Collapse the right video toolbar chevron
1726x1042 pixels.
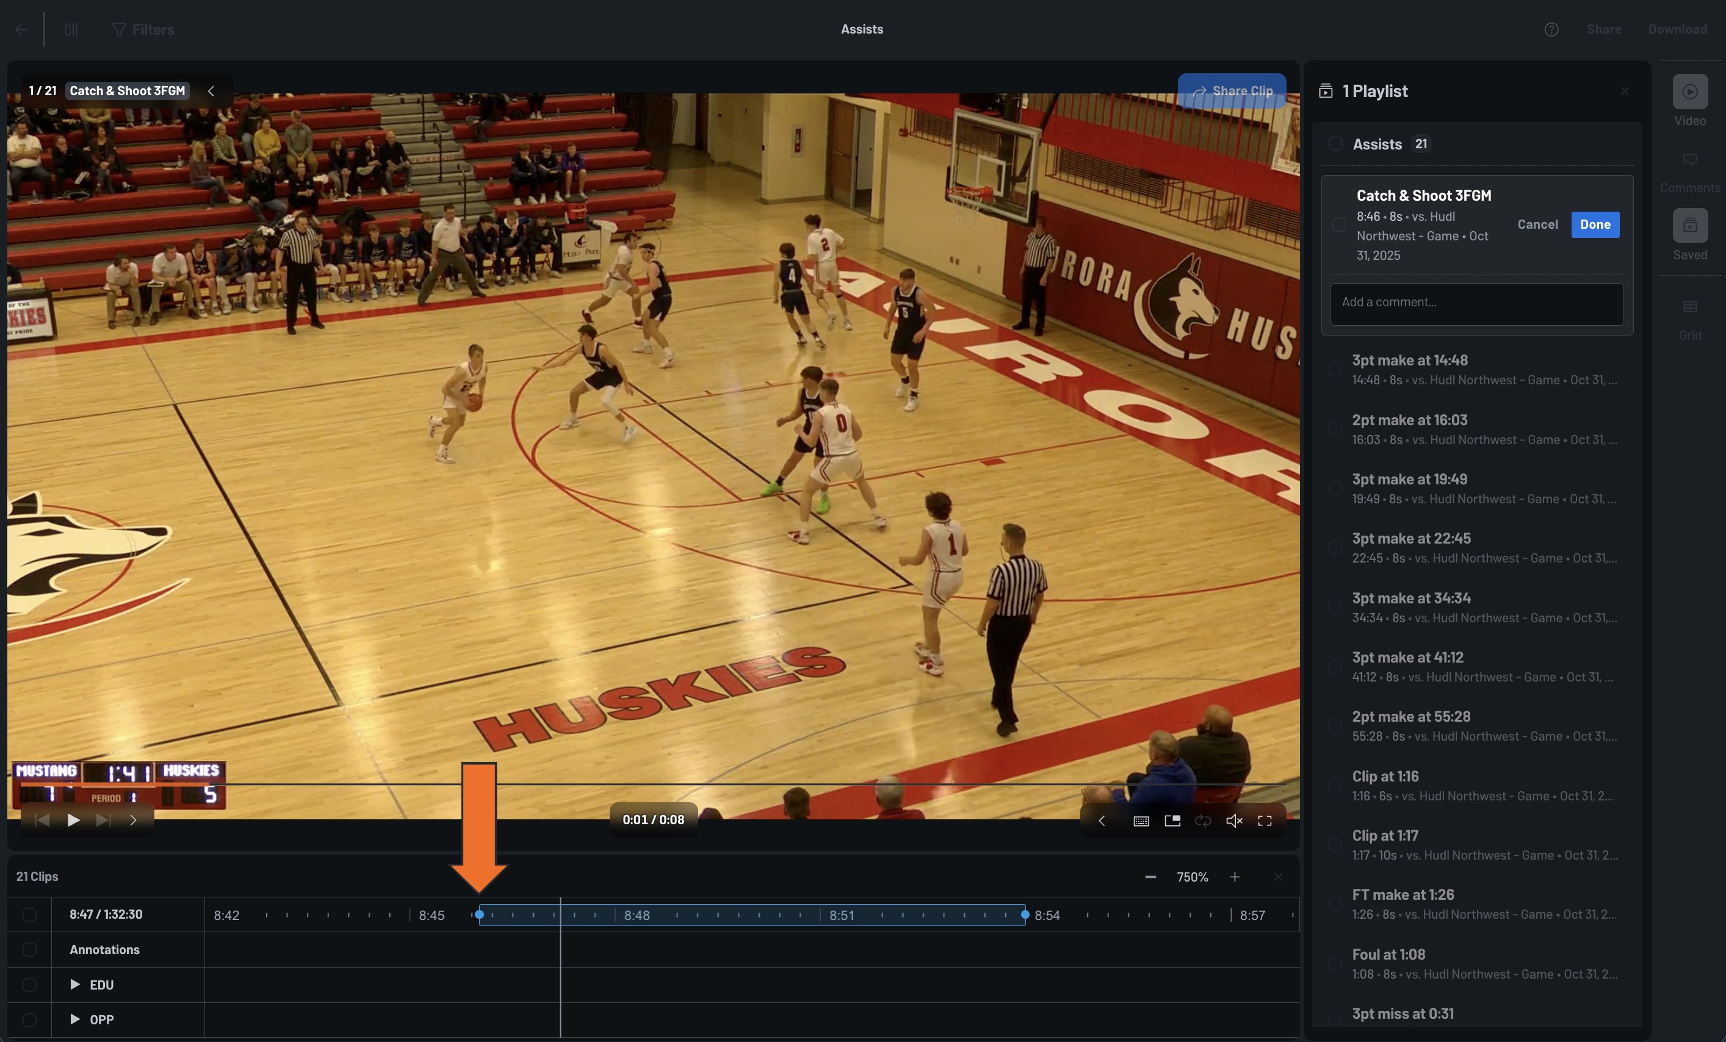coord(1102,821)
